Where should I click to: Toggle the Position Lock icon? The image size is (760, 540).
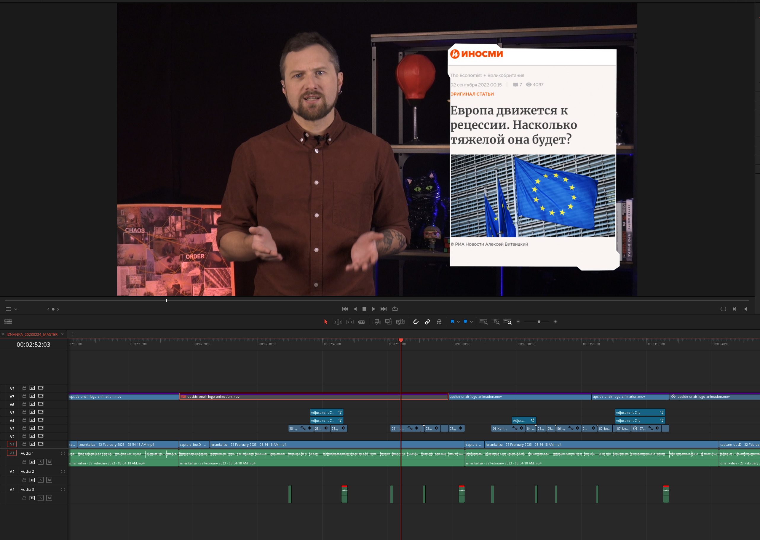[x=439, y=322]
